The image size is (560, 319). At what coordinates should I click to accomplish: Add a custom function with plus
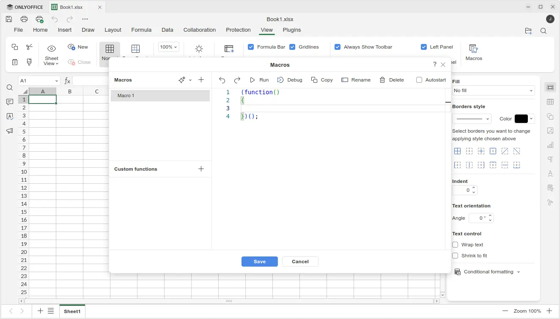[201, 169]
